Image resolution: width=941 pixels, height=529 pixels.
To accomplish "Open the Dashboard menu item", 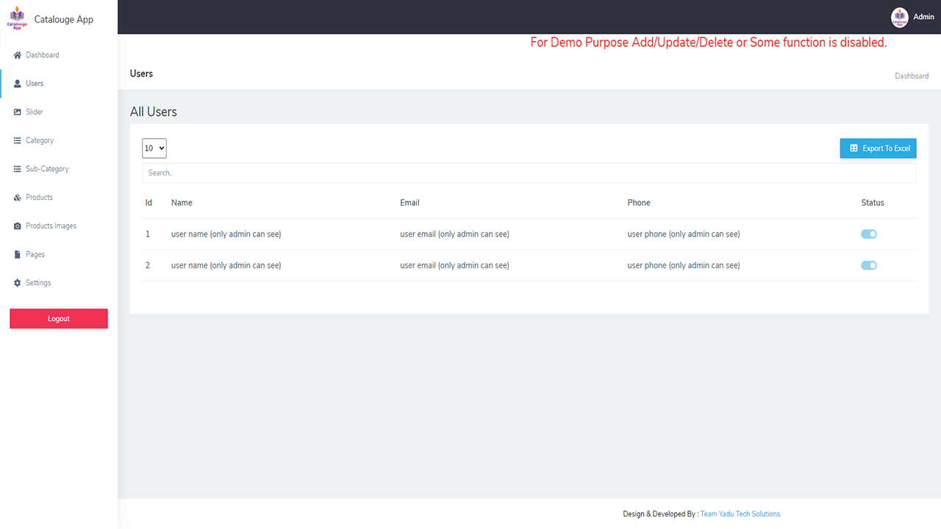I will click(x=59, y=55).
